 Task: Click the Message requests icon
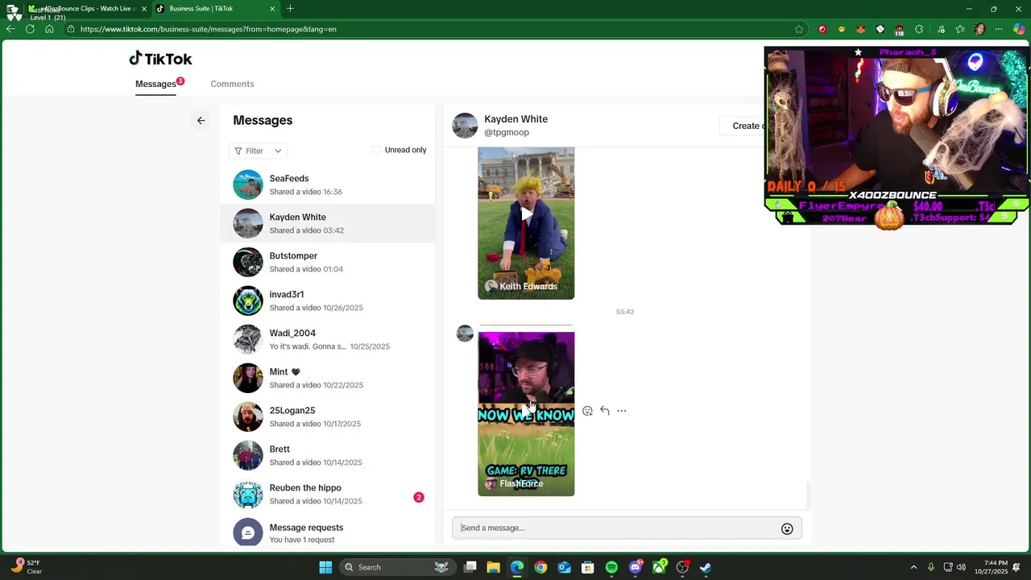coord(248,532)
